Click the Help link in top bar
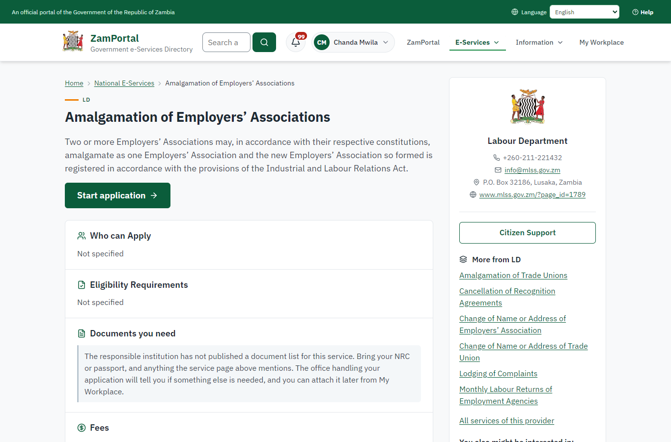The image size is (671, 442). [x=643, y=12]
